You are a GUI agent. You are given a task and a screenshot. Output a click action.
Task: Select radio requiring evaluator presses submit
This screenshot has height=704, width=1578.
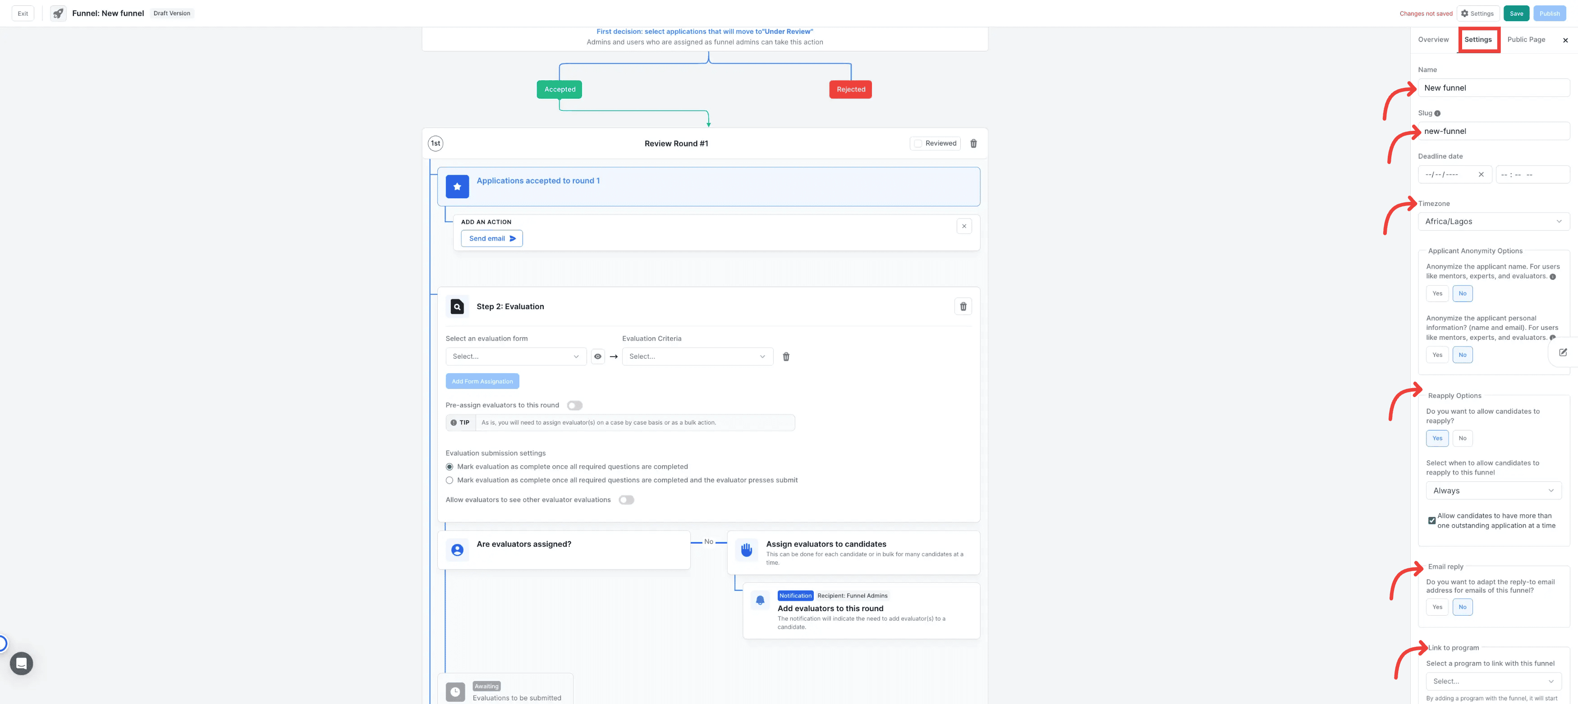[449, 480]
